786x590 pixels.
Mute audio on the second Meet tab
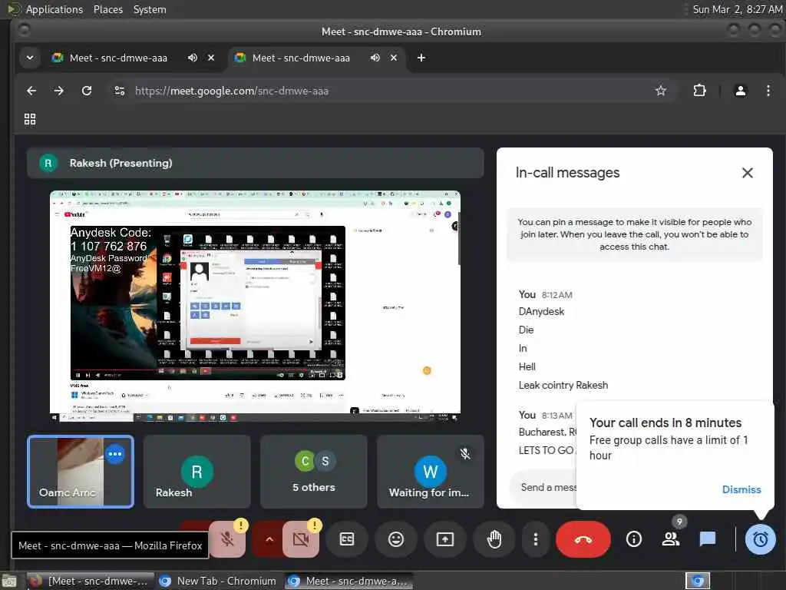(375, 58)
